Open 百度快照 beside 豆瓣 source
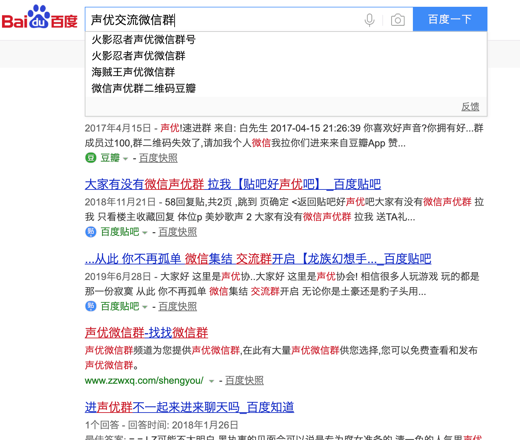This screenshot has width=520, height=440. pos(158,158)
